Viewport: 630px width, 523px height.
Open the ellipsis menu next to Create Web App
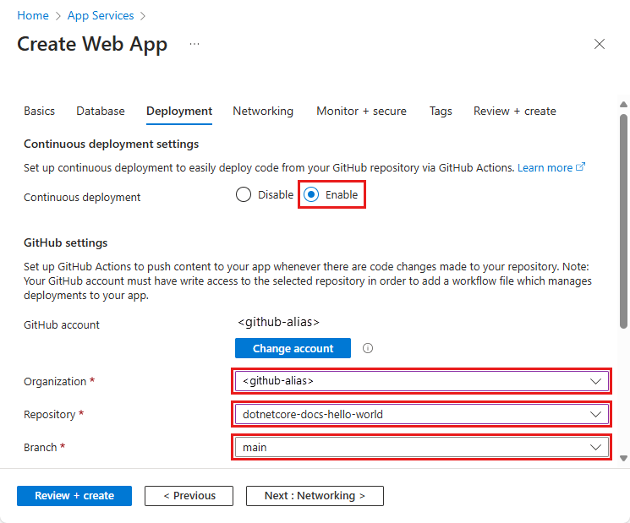194,44
